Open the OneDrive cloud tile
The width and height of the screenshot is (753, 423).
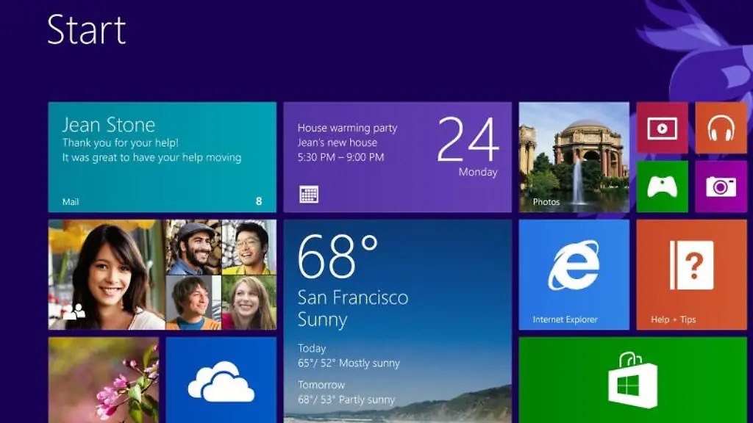pos(221,380)
